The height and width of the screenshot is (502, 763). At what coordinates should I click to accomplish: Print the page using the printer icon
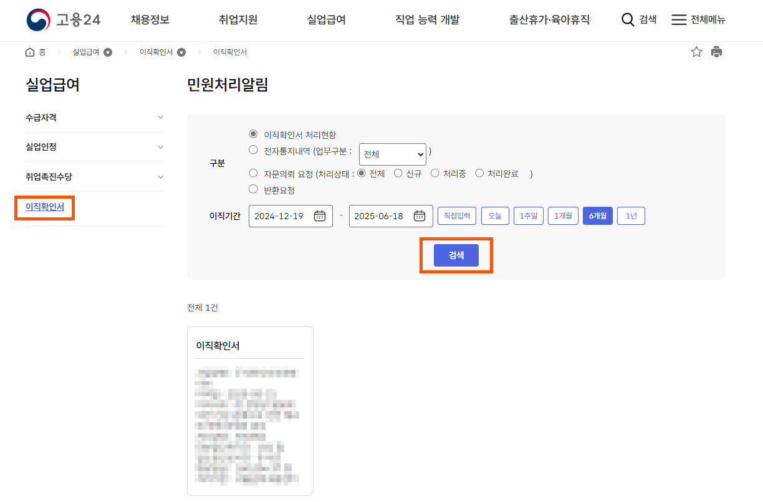pos(716,52)
